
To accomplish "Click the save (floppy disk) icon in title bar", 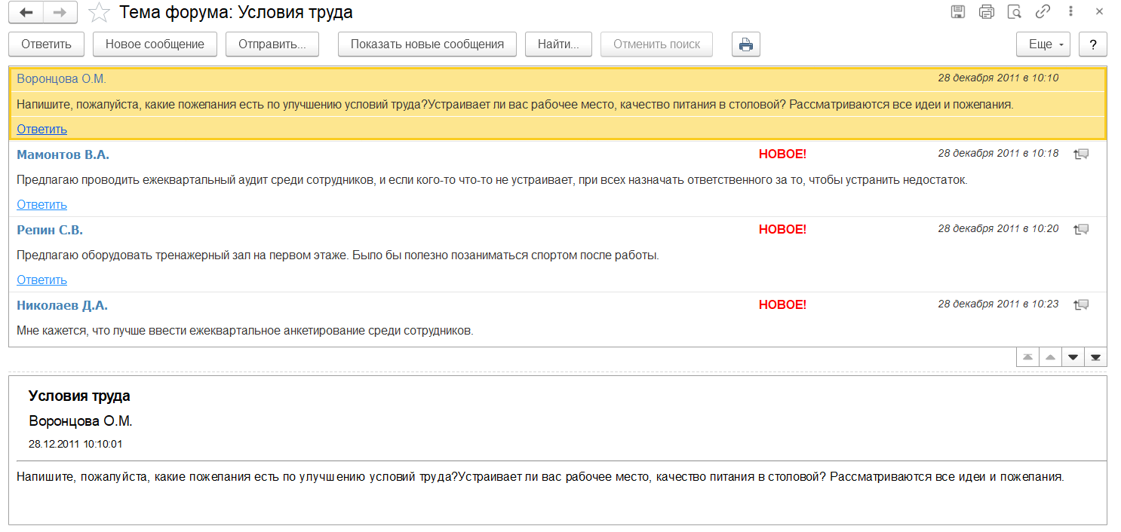I will 958,12.
